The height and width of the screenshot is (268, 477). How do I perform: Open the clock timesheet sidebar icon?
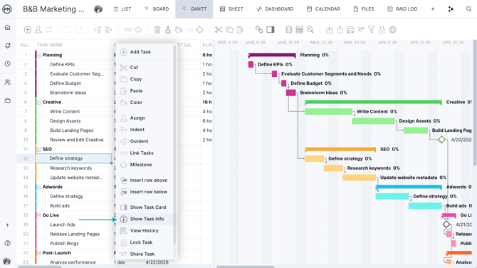pos(8,63)
